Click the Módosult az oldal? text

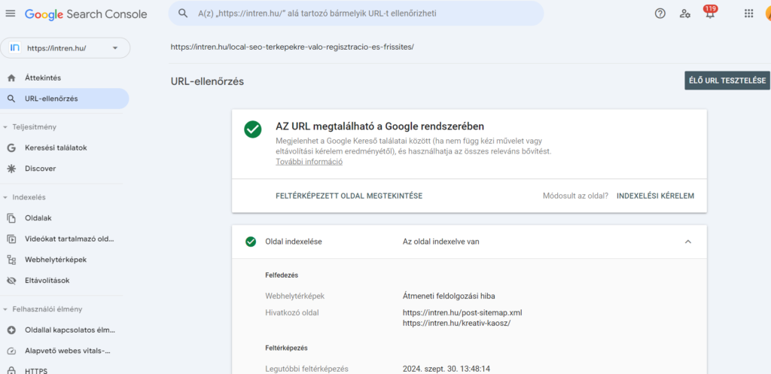(x=576, y=196)
